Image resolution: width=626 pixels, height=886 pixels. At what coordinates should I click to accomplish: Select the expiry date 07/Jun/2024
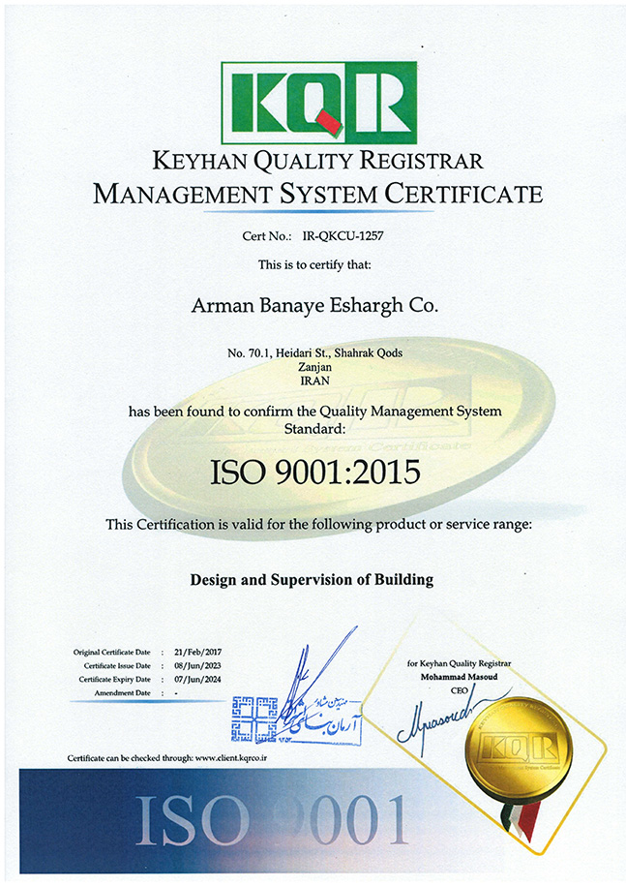[198, 679]
